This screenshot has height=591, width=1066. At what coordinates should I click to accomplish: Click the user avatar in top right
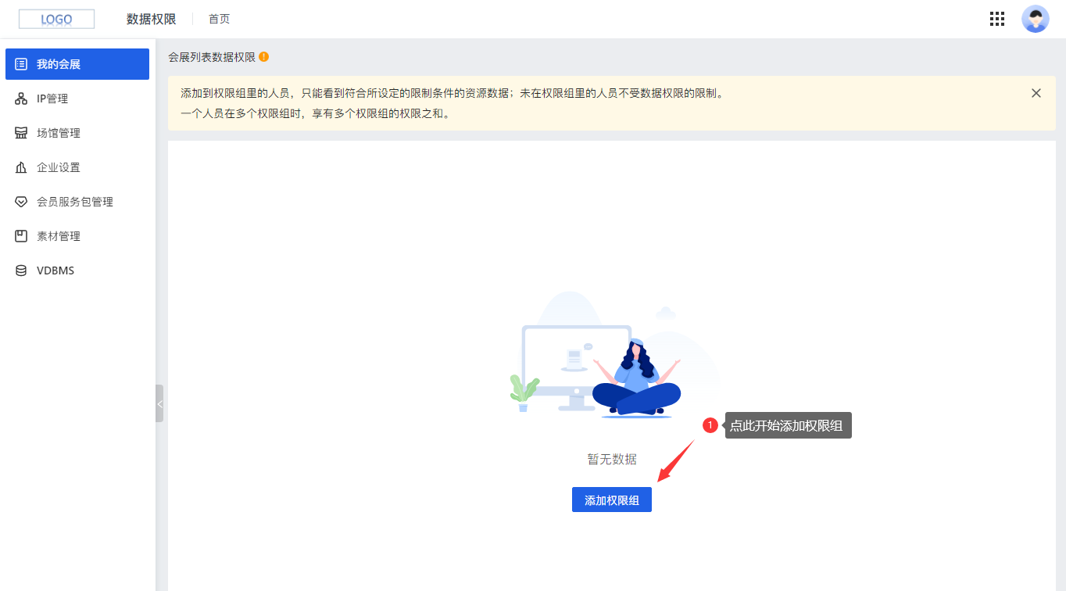point(1035,18)
